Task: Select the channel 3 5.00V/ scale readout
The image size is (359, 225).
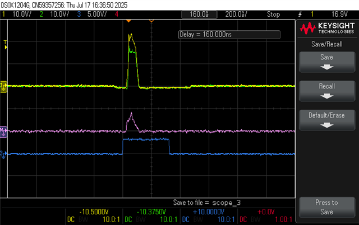Action: point(97,15)
